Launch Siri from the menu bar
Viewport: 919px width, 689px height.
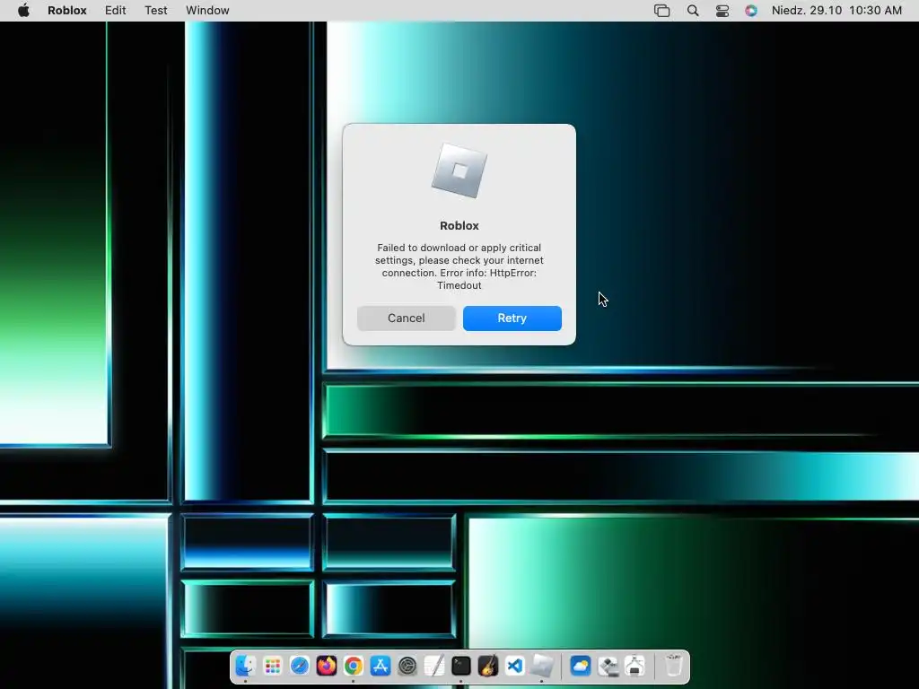751,11
